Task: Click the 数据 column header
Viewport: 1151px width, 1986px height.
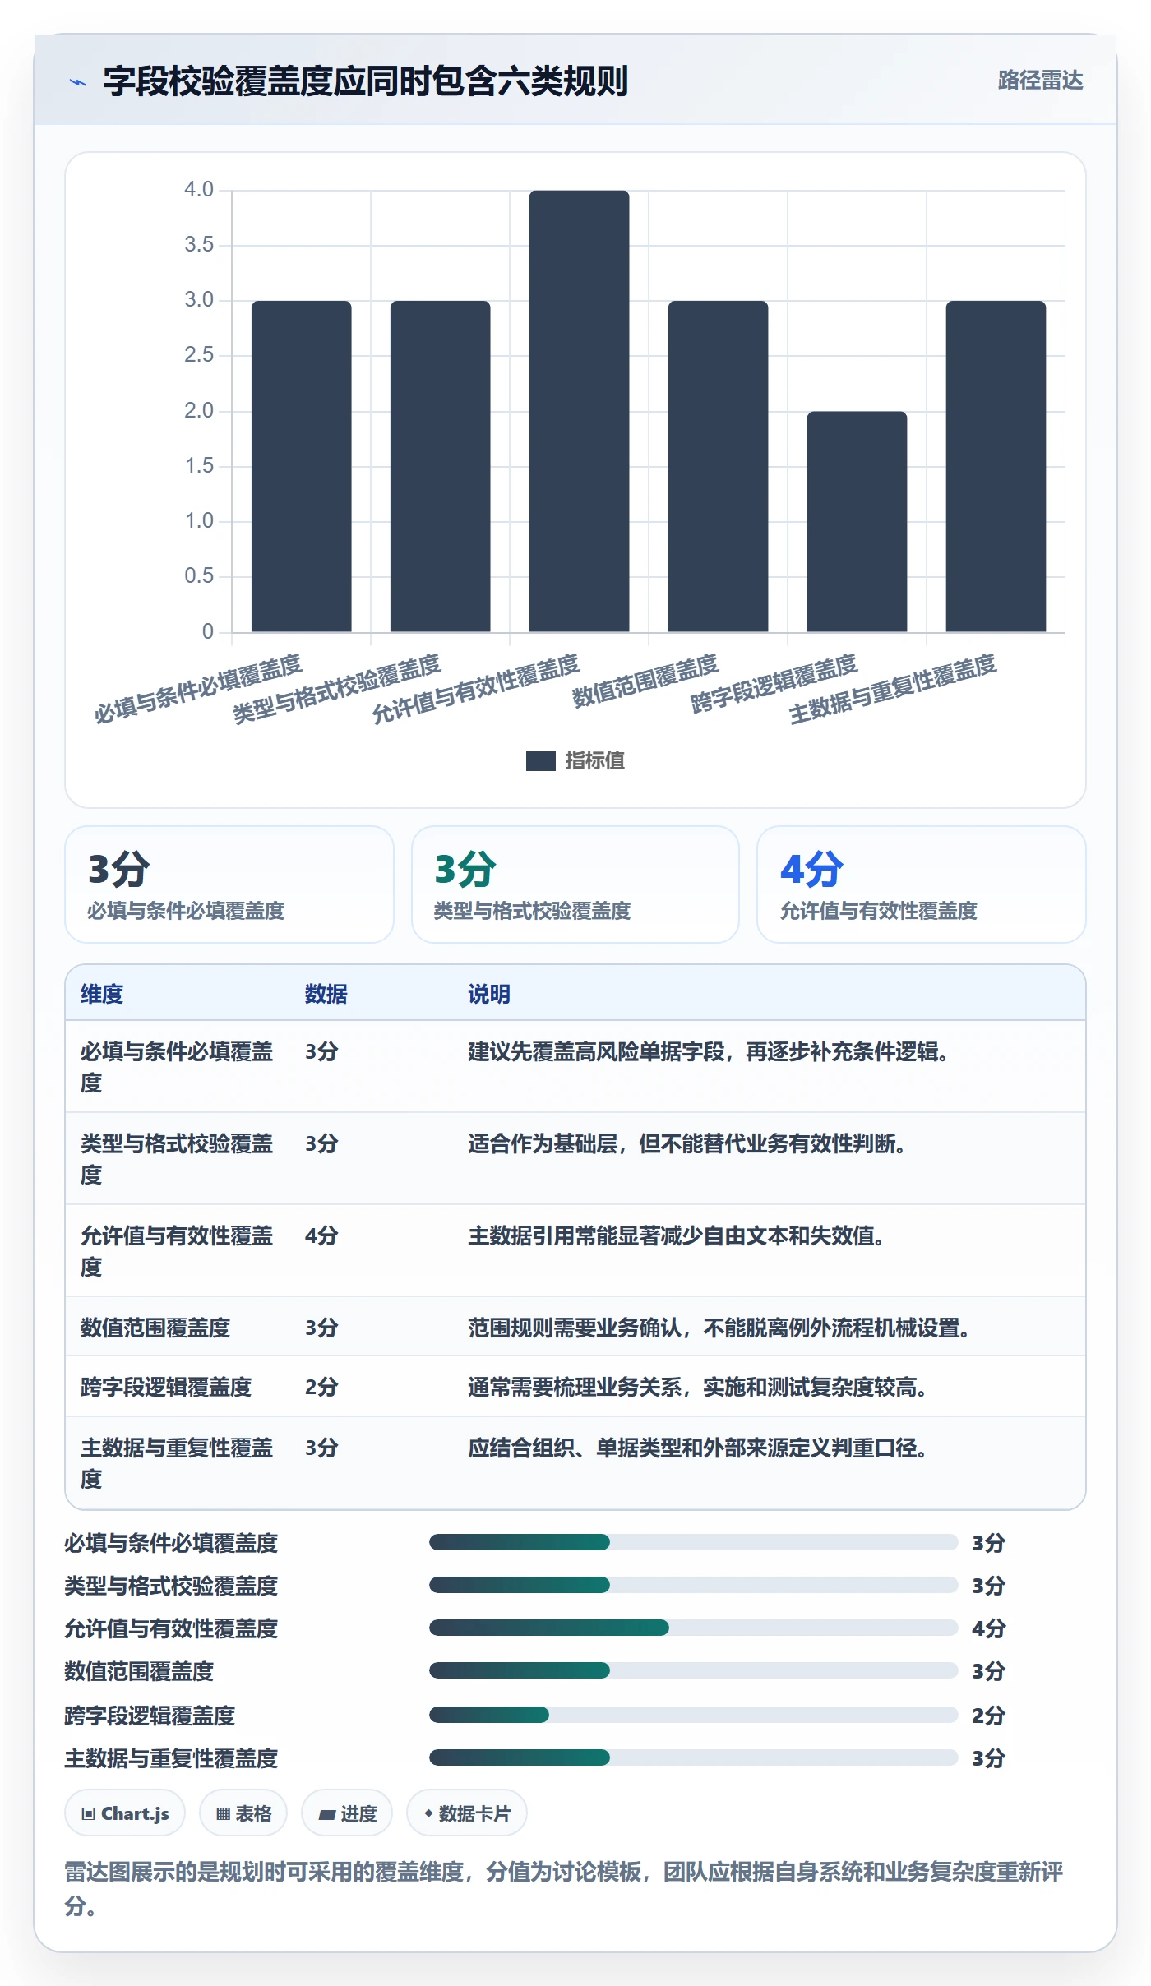Action: pyautogui.click(x=326, y=994)
